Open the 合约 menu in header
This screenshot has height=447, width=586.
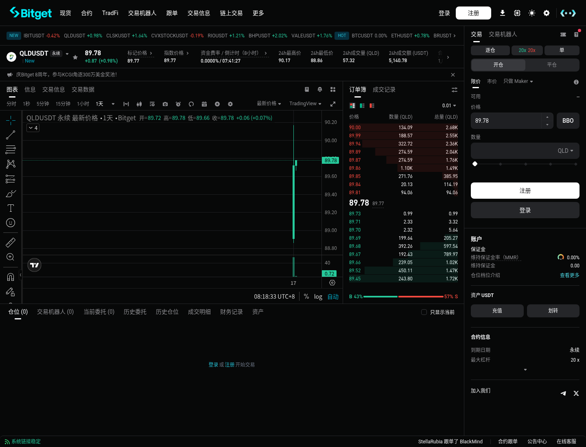click(87, 13)
